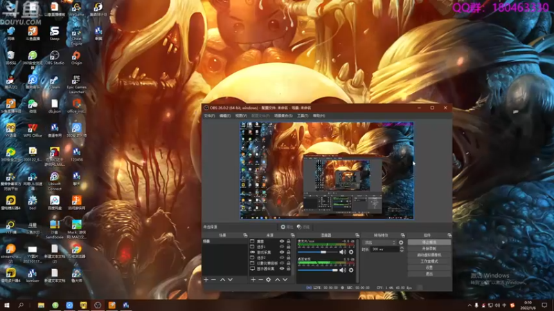Image resolution: width=554 pixels, height=311 pixels.
Task: Open View menu in OBS
Action: (241, 115)
